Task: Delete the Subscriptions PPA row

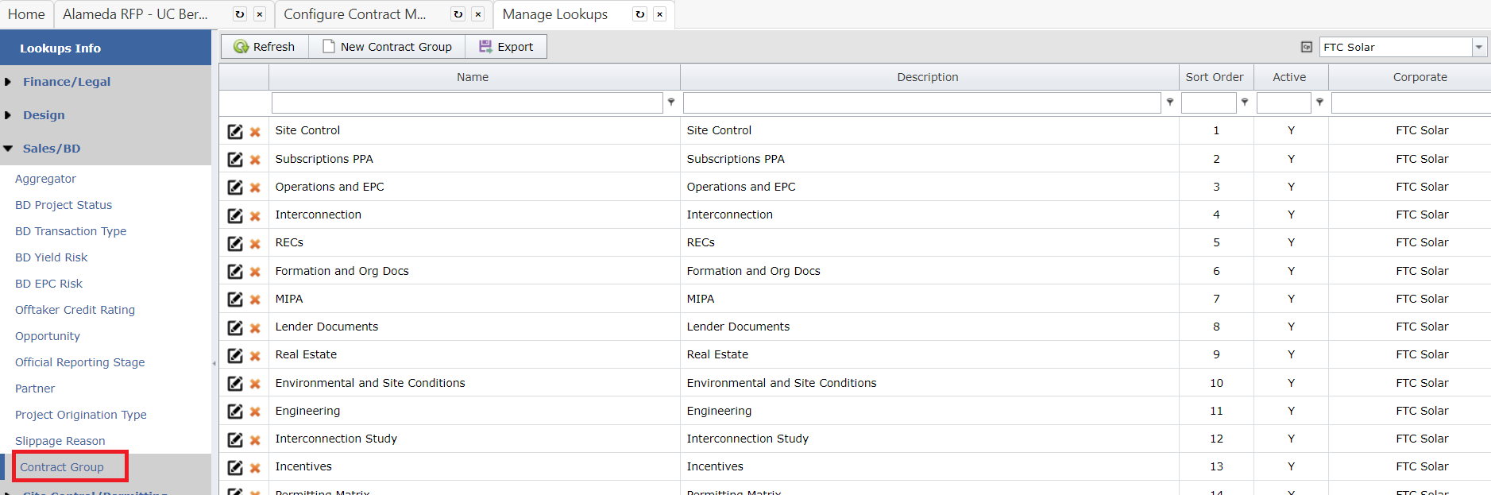Action: click(255, 160)
